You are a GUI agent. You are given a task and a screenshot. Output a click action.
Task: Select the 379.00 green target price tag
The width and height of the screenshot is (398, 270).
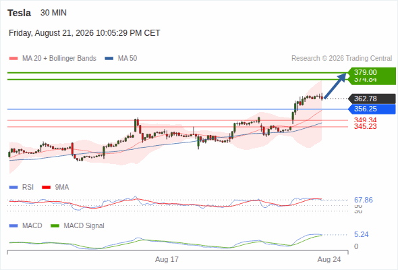pyautogui.click(x=372, y=72)
